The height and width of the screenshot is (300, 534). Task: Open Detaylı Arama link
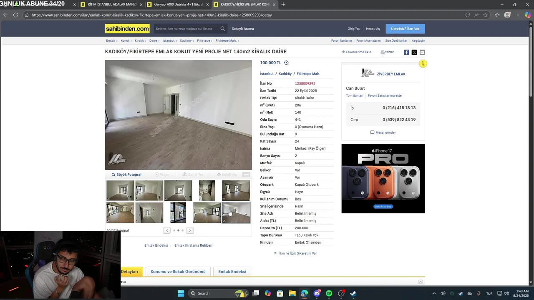point(243,29)
